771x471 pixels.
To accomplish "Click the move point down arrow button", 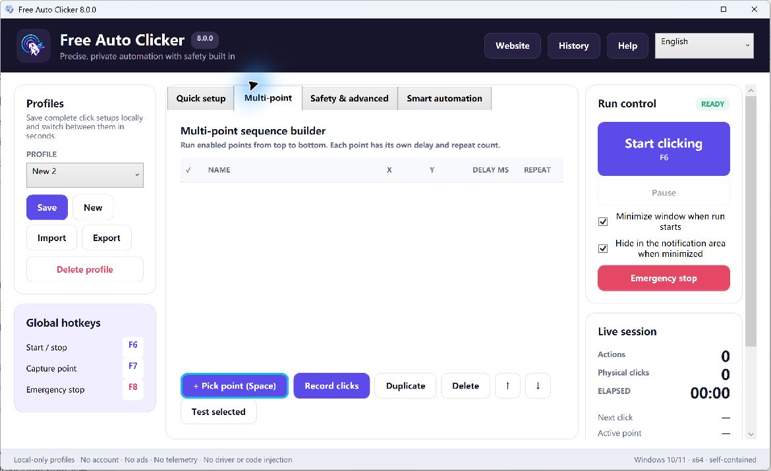I will [x=538, y=386].
